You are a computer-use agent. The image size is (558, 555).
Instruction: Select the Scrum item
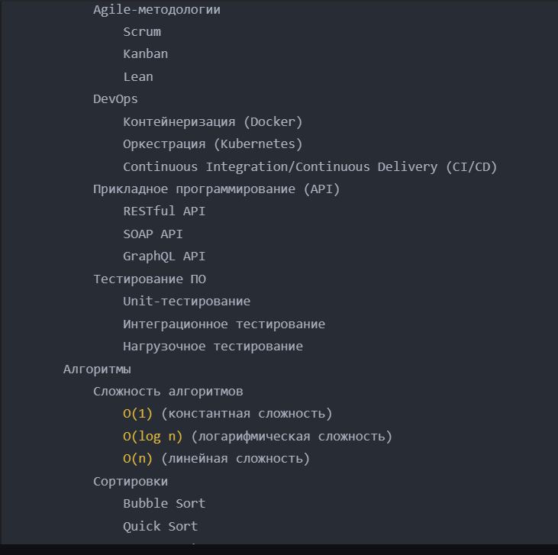pyautogui.click(x=142, y=32)
